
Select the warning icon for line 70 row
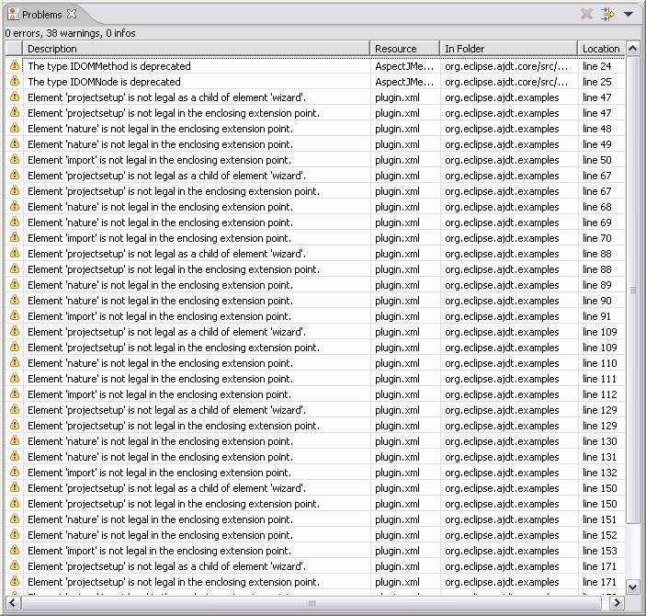[x=14, y=238]
